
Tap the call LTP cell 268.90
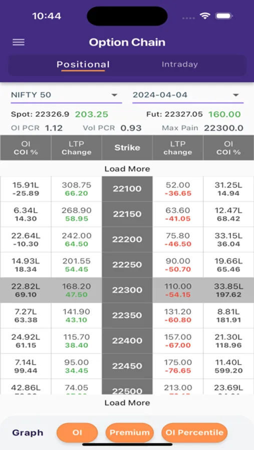click(76, 214)
